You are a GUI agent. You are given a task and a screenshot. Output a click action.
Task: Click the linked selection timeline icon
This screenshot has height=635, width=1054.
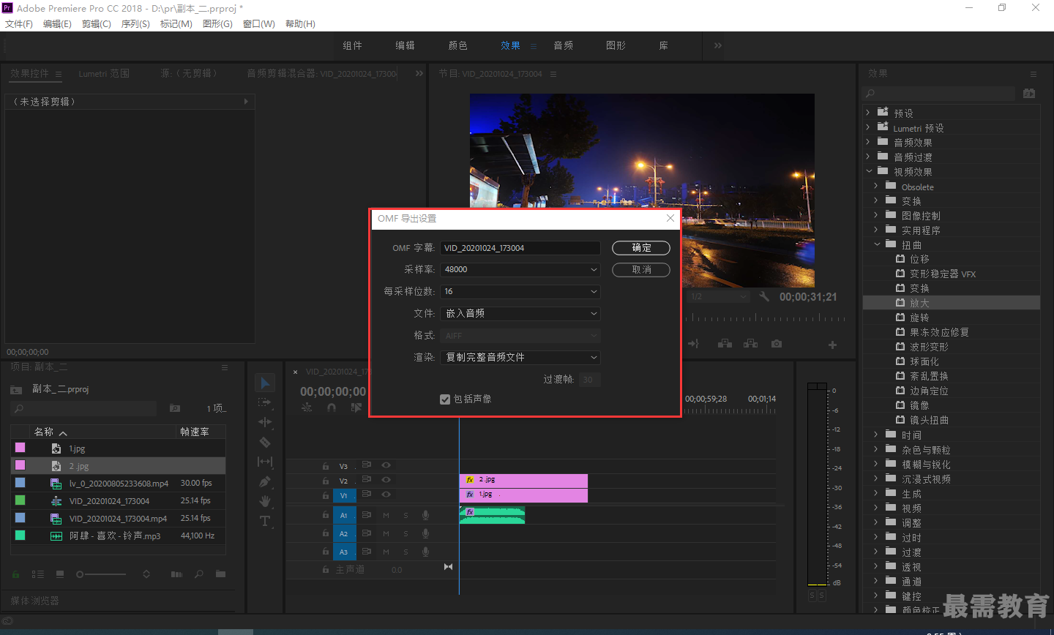coord(356,407)
